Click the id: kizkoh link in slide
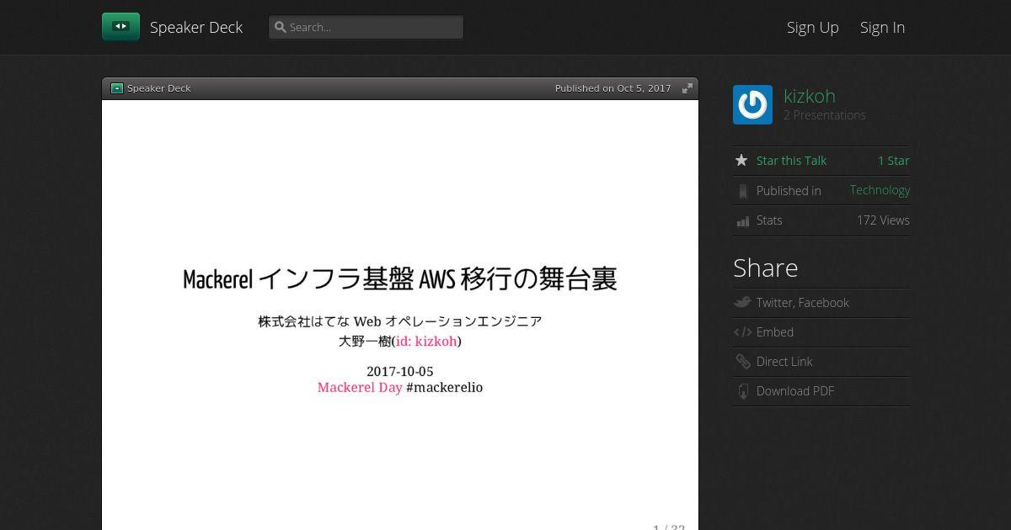Screen dimensions: 1011x530 point(426,342)
